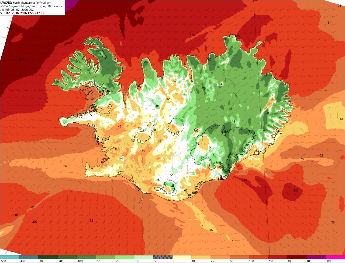
Task: Pick the dark orange 50 to 100 legend swatch
Action: click(x=239, y=257)
